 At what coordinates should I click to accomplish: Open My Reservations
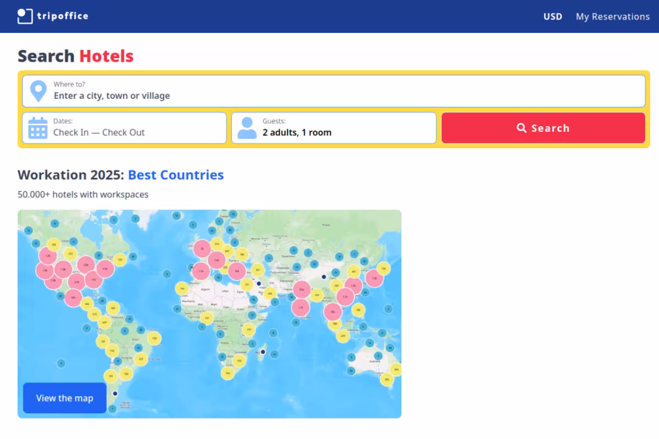click(x=613, y=16)
